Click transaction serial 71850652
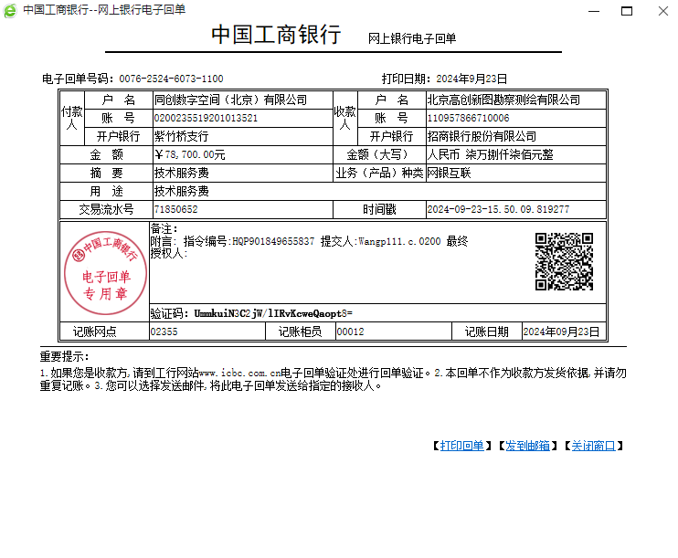The image size is (678, 558). (x=176, y=210)
